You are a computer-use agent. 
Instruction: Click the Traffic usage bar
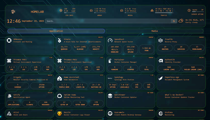[164, 13]
